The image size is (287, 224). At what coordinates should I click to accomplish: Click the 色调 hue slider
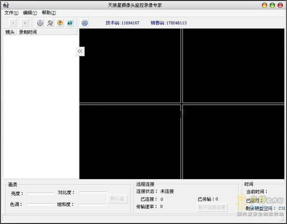pos(40,204)
